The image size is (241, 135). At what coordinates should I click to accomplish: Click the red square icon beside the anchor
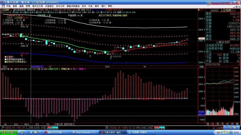(202, 10)
